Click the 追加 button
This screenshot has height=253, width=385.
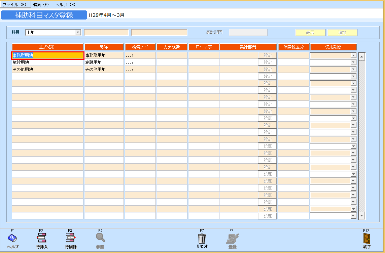coord(342,33)
